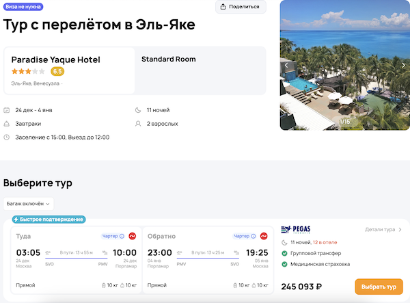Viewport: 410px width, 303px height.
Task: Go to previous hotel photo arrow
Action: point(286,66)
